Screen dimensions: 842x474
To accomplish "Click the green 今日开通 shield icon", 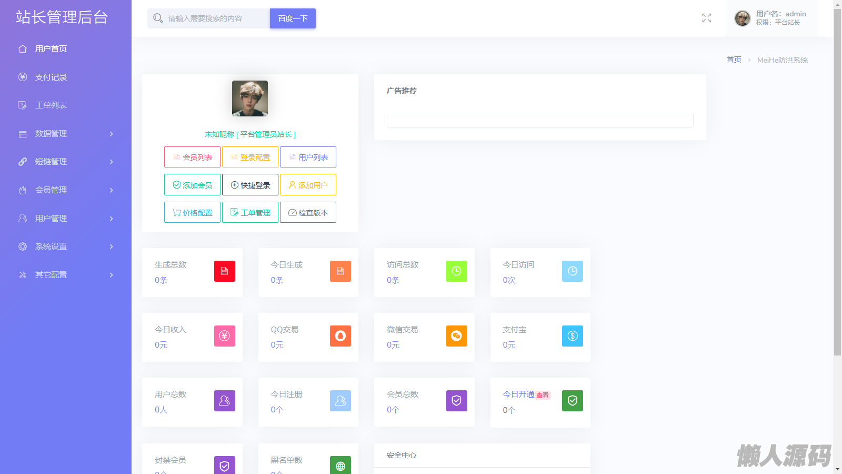I will pyautogui.click(x=573, y=401).
